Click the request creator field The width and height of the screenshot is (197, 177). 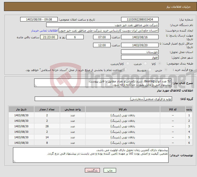(x=109, y=30)
